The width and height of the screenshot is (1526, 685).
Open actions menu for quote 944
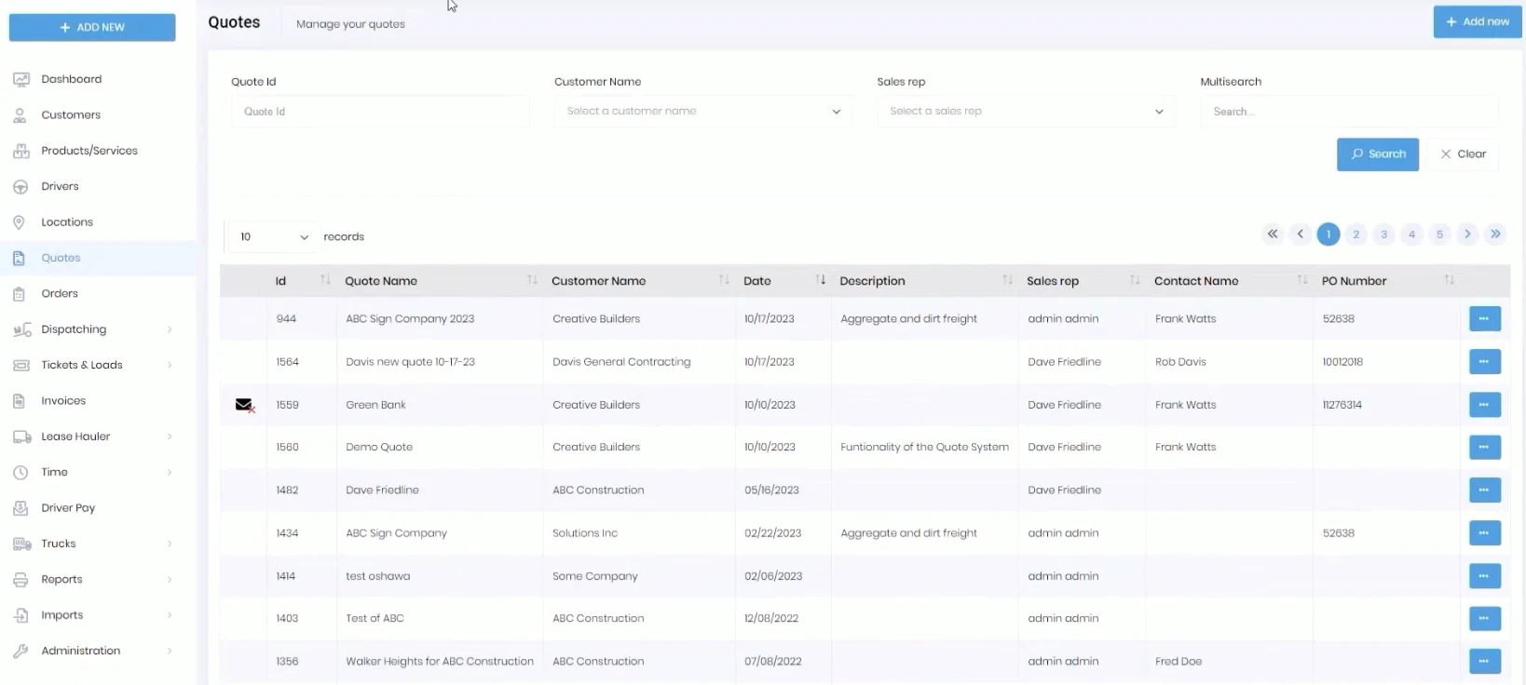point(1484,319)
